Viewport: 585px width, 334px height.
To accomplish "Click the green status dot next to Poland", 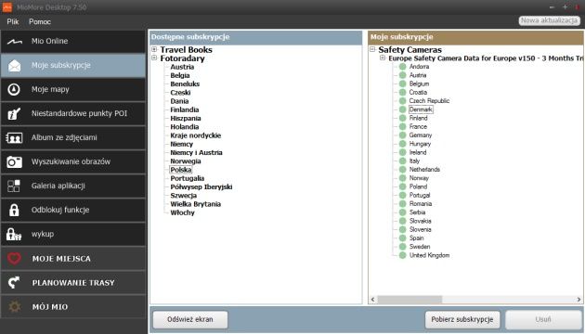I will (x=403, y=186).
